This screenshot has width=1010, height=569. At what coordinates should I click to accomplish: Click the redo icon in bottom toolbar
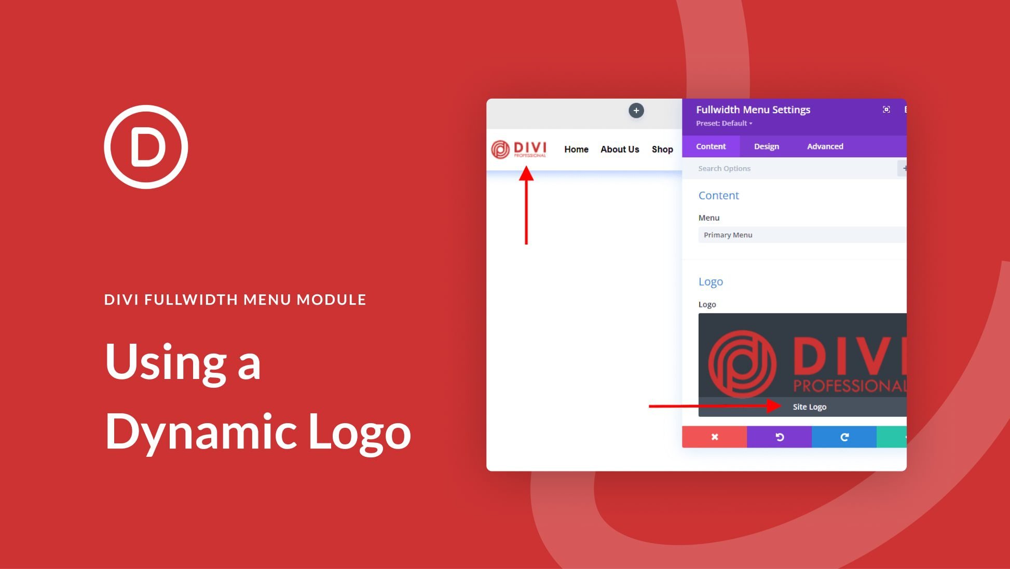[842, 437]
